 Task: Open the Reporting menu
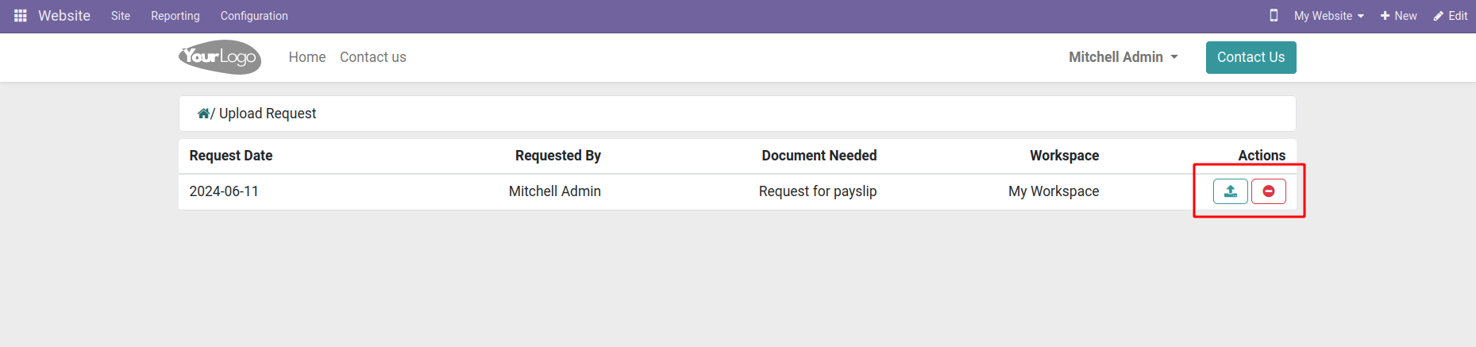click(175, 16)
